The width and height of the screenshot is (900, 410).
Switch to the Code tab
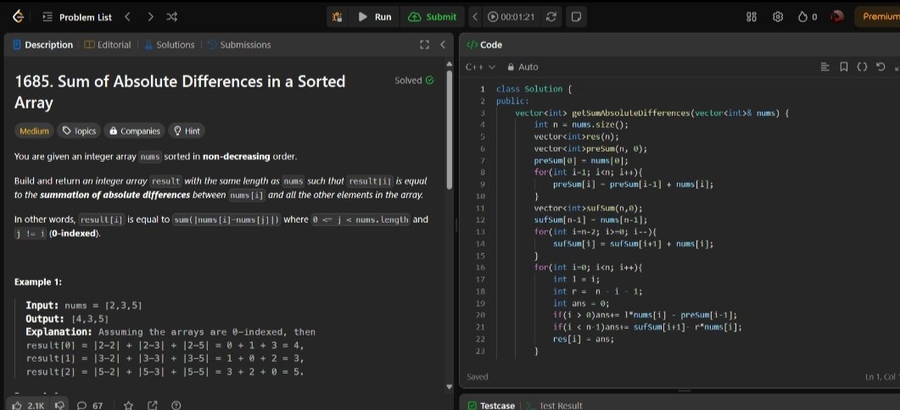coord(484,45)
